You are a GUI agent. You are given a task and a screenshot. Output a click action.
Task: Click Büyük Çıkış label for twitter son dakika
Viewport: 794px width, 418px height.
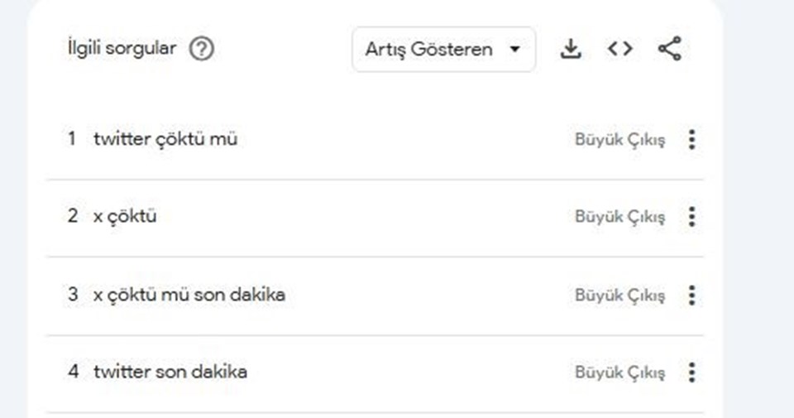coord(619,373)
